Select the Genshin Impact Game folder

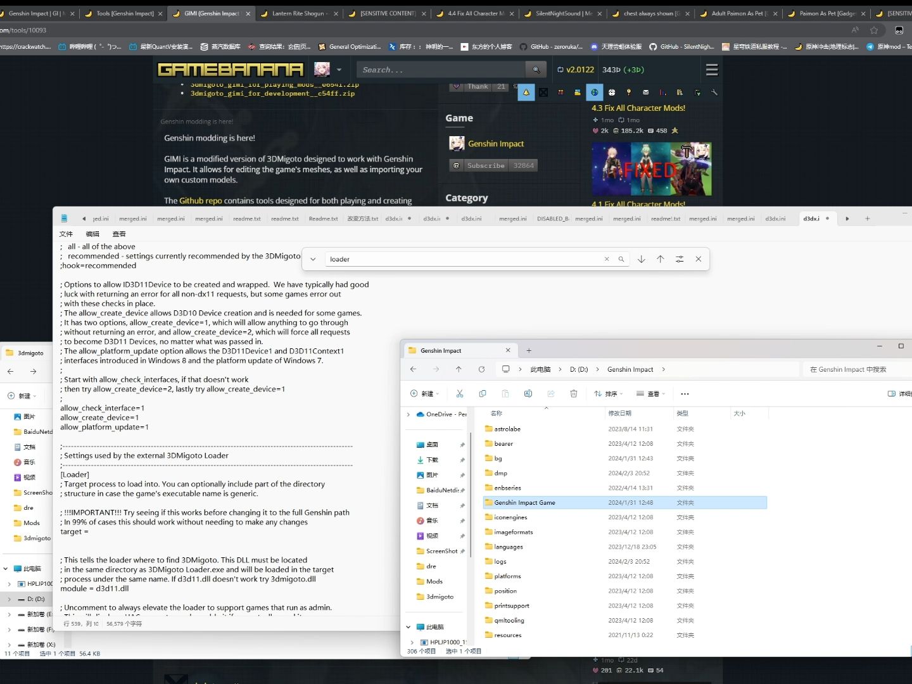(x=625, y=503)
